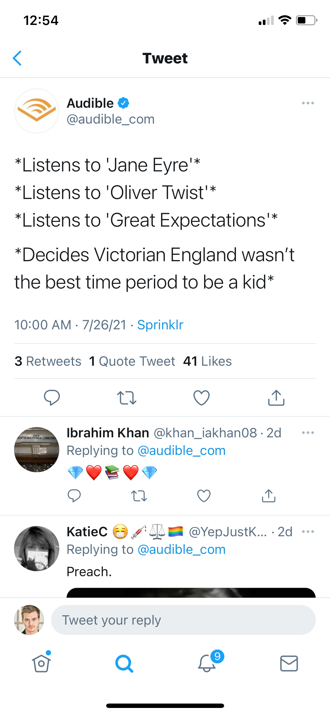The width and height of the screenshot is (330, 715).
Task: View the 41 Likes list
Action: click(x=207, y=361)
